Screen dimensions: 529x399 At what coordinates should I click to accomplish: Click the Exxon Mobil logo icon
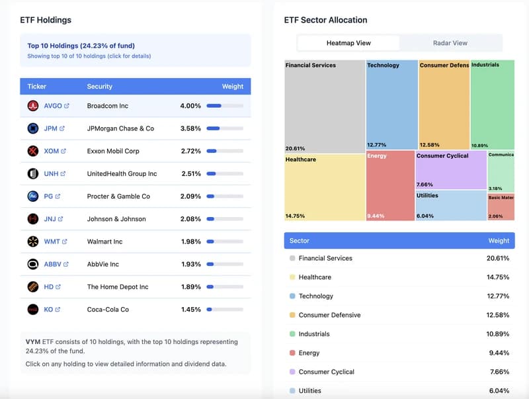click(x=32, y=151)
